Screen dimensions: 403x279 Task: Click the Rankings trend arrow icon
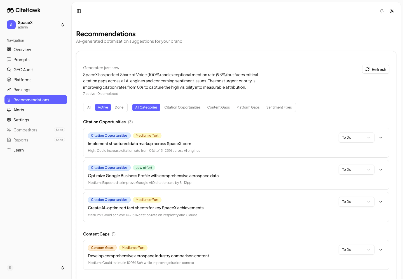(9, 90)
